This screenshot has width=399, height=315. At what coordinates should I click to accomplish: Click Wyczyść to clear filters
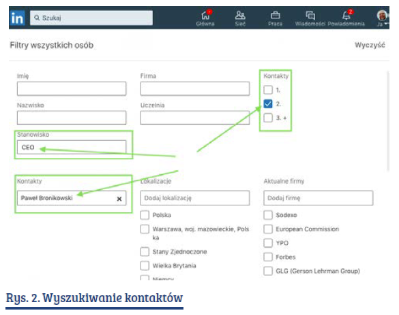(370, 45)
